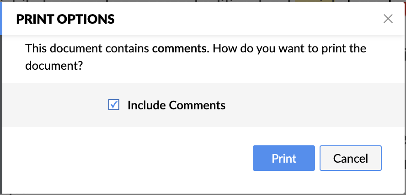This screenshot has width=406, height=195.
Task: Click the "This document contains" text
Action: (x=87, y=48)
